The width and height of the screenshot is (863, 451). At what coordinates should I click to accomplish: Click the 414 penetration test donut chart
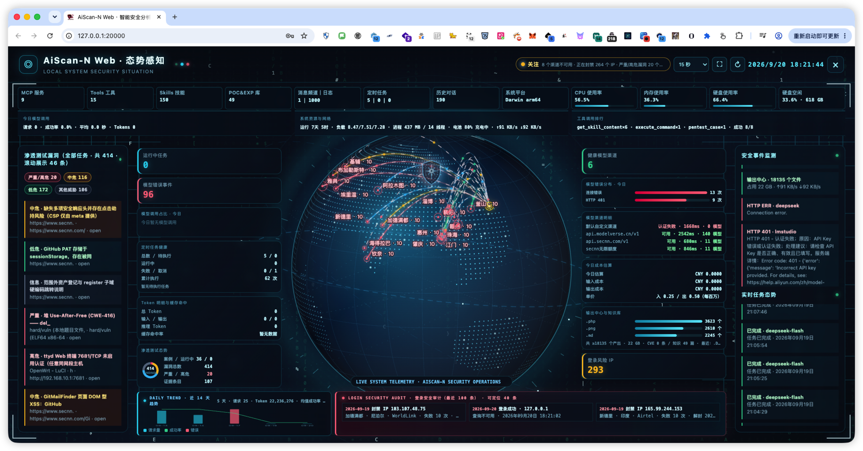(150, 370)
